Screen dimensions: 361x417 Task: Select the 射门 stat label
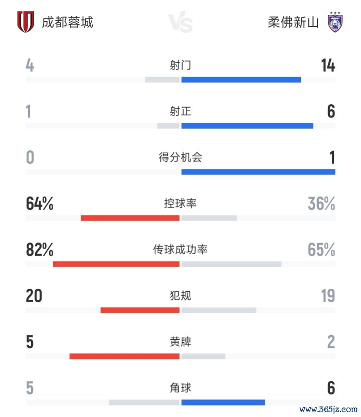click(x=180, y=65)
